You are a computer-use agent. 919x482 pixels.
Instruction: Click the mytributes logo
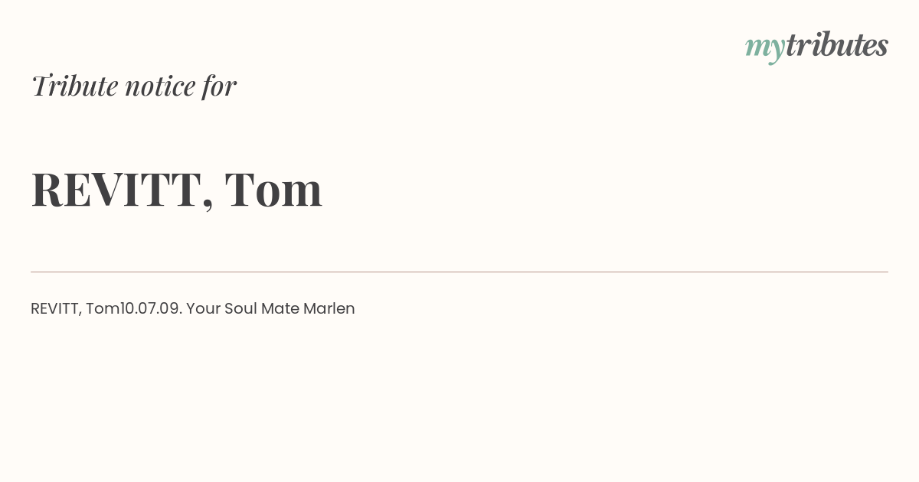tap(816, 47)
